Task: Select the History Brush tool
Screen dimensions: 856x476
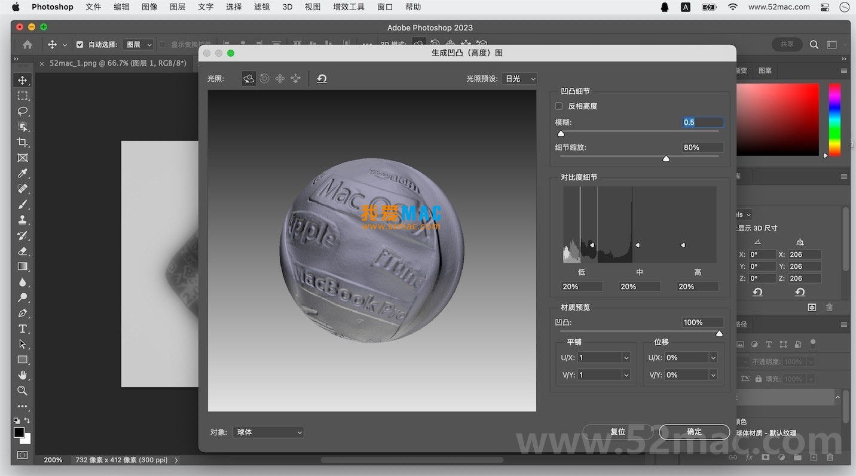Action: (x=23, y=235)
